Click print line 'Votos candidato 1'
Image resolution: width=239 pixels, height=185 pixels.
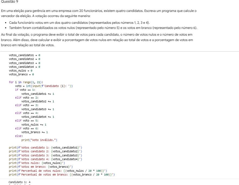point(45,148)
